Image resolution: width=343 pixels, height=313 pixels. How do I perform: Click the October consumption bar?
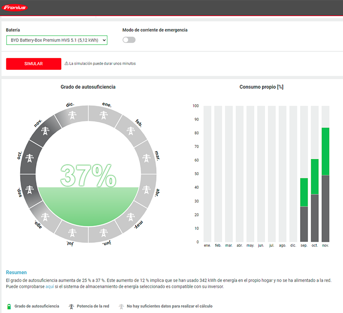coord(315,200)
